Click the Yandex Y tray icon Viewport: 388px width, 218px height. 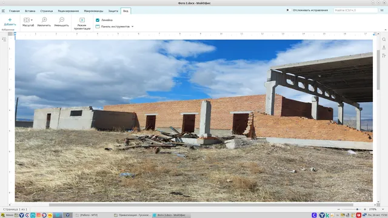point(322,215)
